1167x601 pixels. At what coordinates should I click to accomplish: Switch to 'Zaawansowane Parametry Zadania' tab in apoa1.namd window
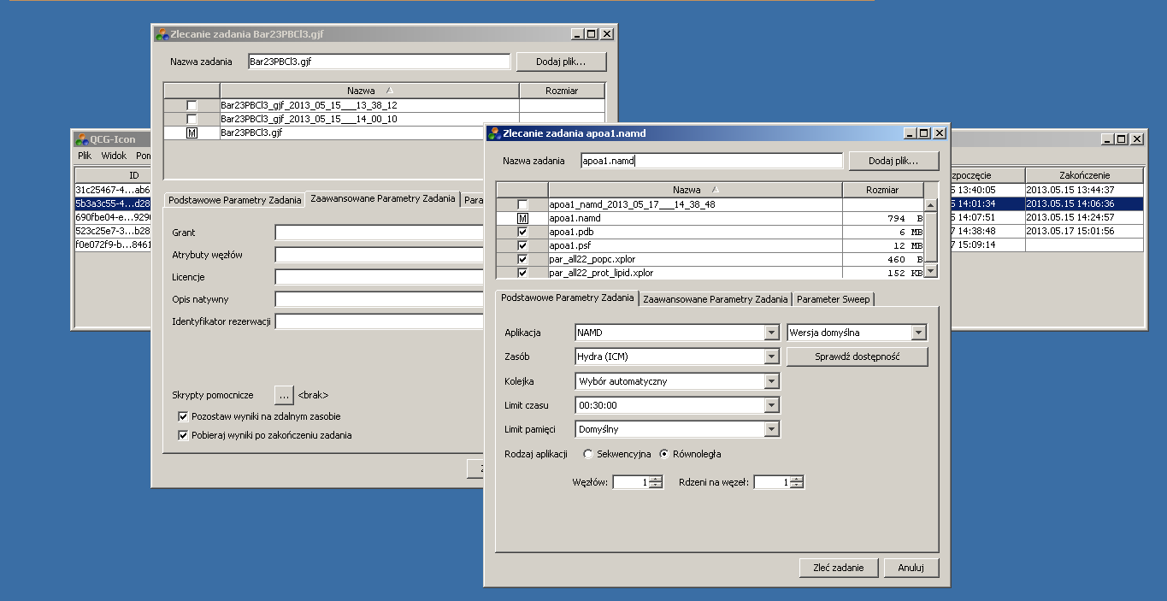[x=716, y=299]
